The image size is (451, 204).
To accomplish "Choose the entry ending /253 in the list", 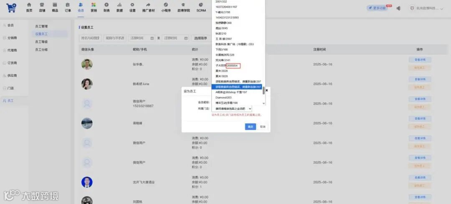I will (x=234, y=44).
